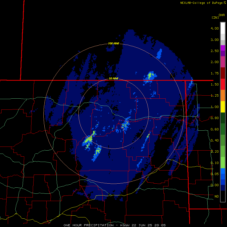Select the 3.00 legend value

click(215, 40)
